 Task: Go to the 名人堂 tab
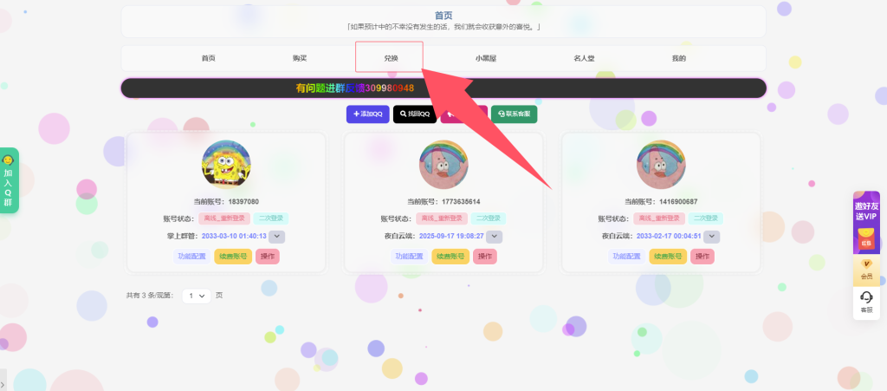[584, 58]
